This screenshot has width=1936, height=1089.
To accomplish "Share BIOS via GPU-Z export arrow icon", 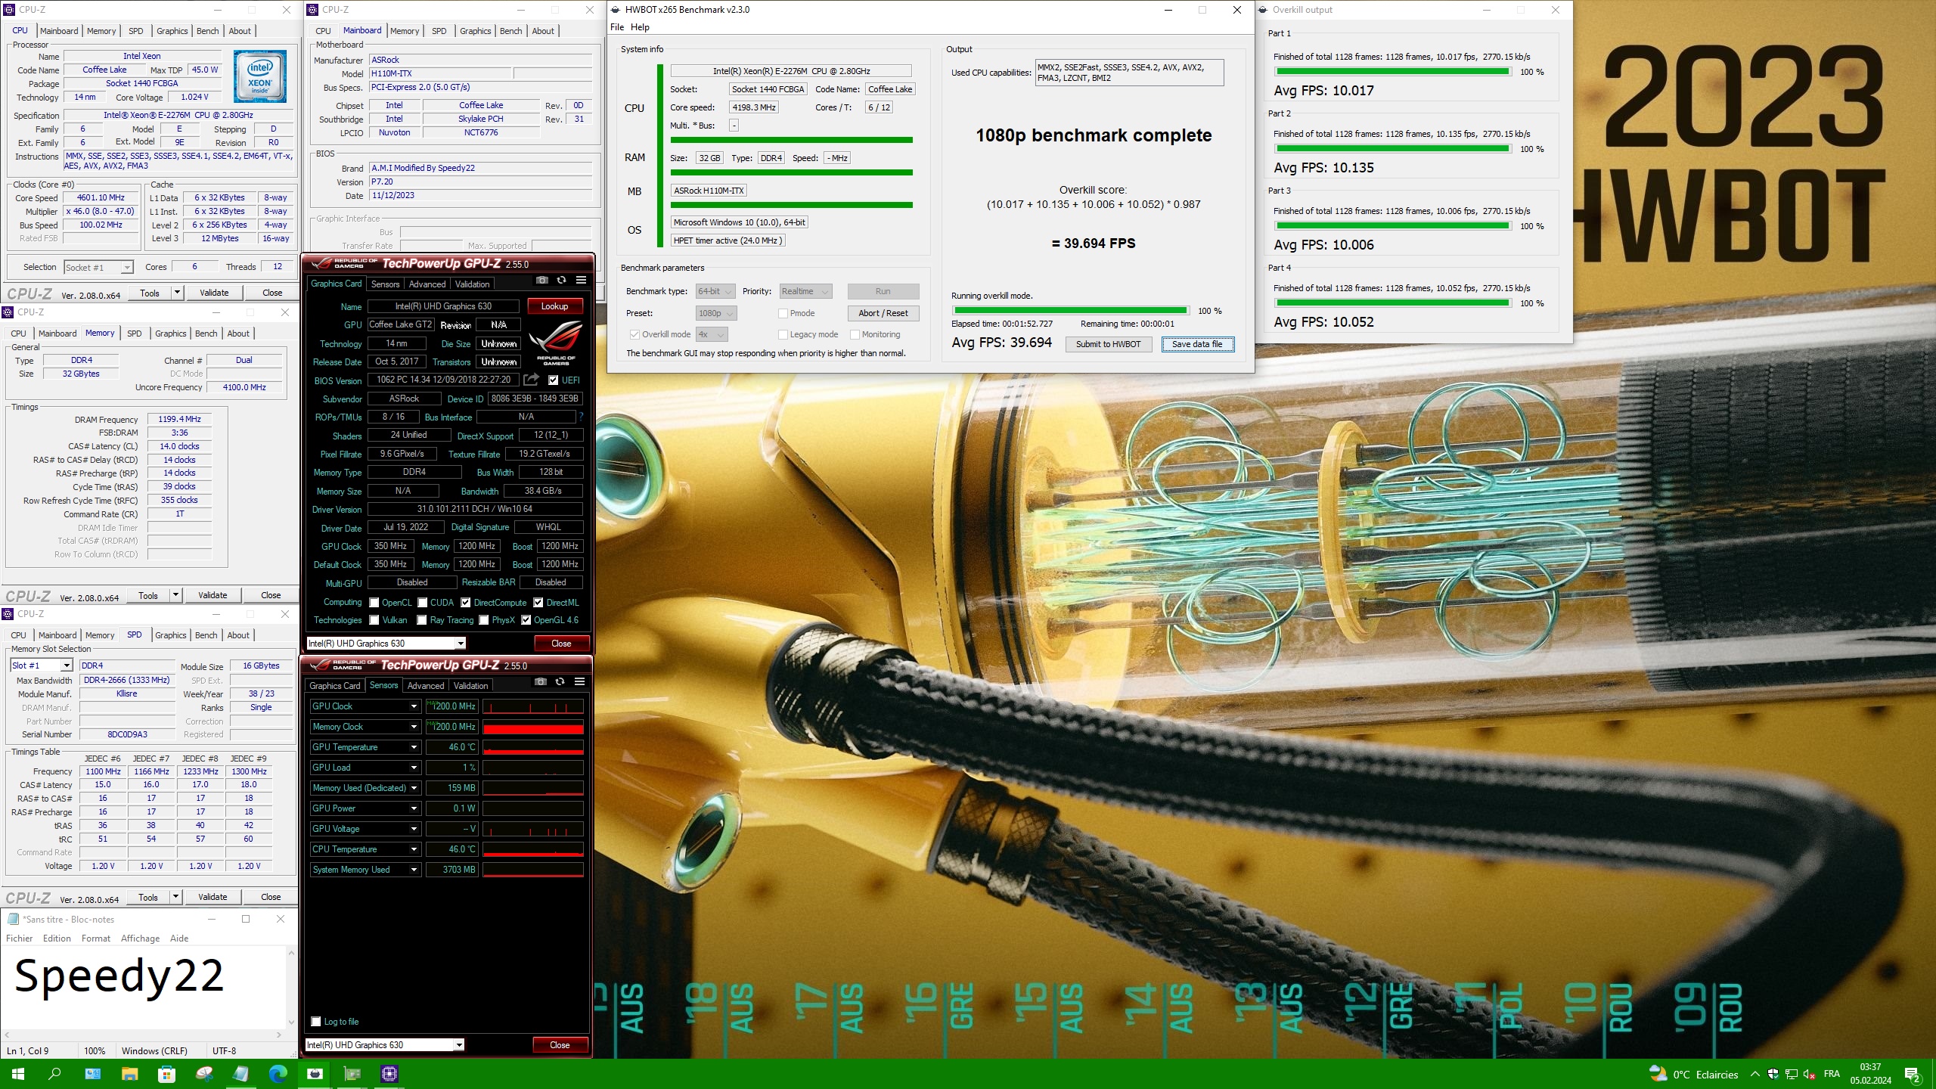I will pos(532,380).
